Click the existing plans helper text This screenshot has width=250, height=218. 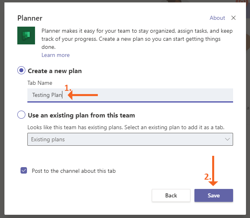click(x=126, y=127)
